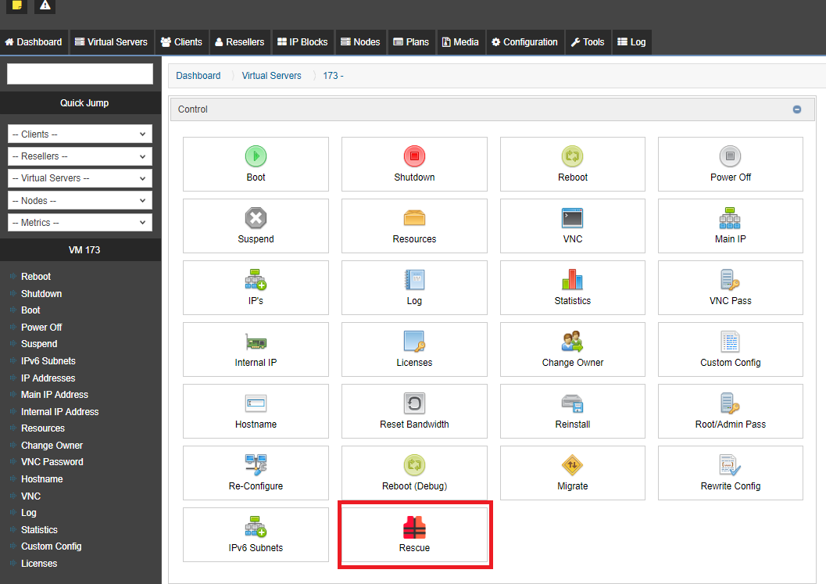
Task: Open the Clients quick jump dropdown
Action: pyautogui.click(x=80, y=134)
